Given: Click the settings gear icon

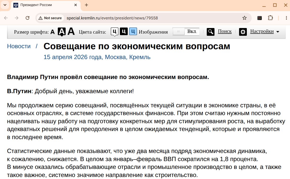Looking at the screenshot, I should [243, 32].
